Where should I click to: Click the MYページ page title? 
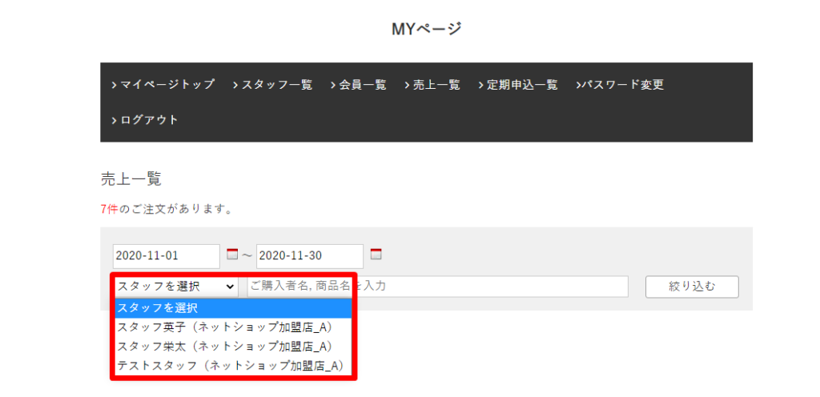[427, 29]
